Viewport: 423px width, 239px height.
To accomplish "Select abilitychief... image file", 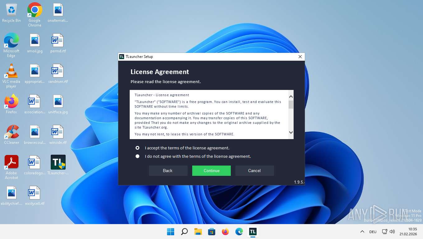I will (12, 196).
